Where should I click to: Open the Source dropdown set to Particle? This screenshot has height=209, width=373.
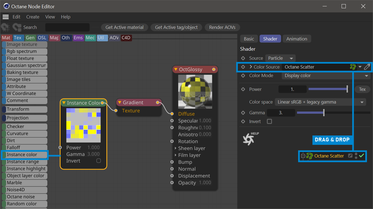tap(280, 58)
